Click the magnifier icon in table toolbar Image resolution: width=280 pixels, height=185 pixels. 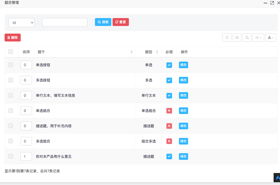tap(247, 38)
